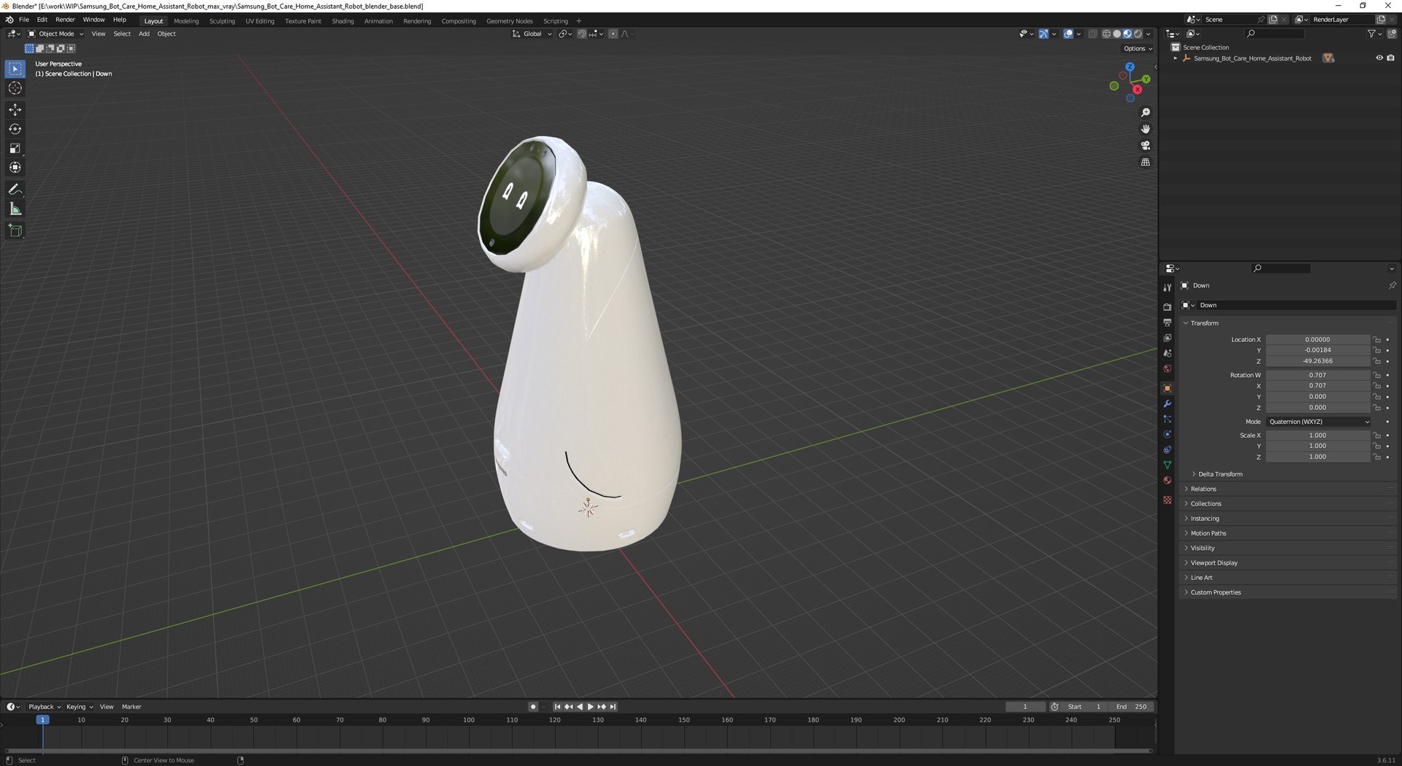This screenshot has height=766, width=1402.
Task: Open the Modifiers wrench properties tab
Action: click(1167, 404)
